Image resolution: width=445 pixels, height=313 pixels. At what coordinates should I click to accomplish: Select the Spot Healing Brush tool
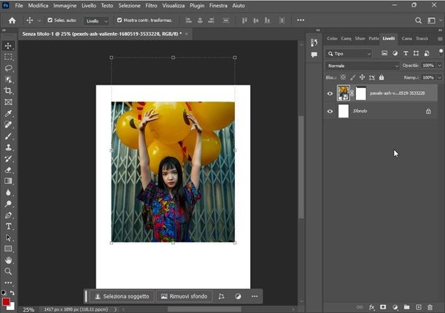(8, 125)
